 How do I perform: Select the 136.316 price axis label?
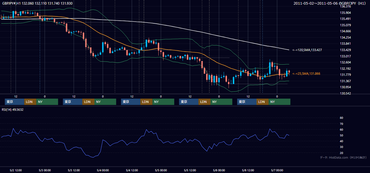click(x=345, y=6)
